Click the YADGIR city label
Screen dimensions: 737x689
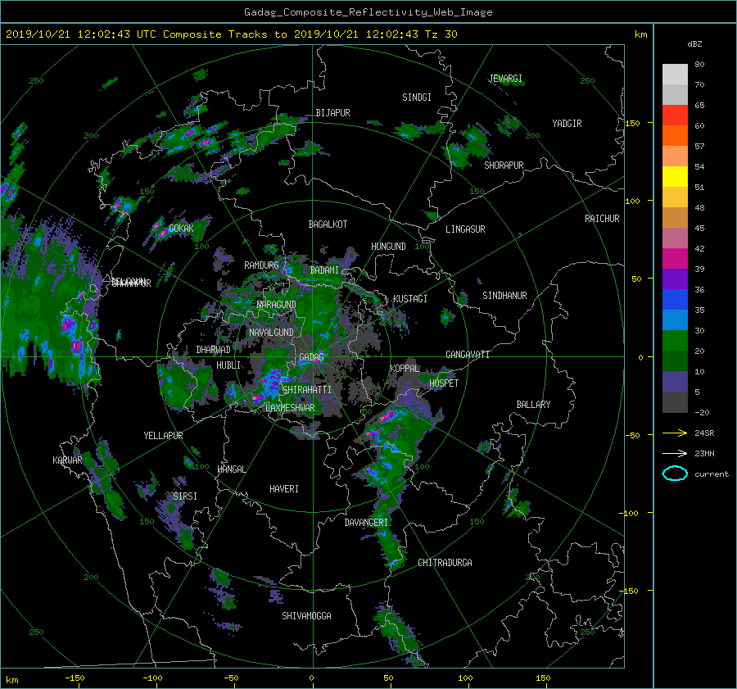click(567, 124)
